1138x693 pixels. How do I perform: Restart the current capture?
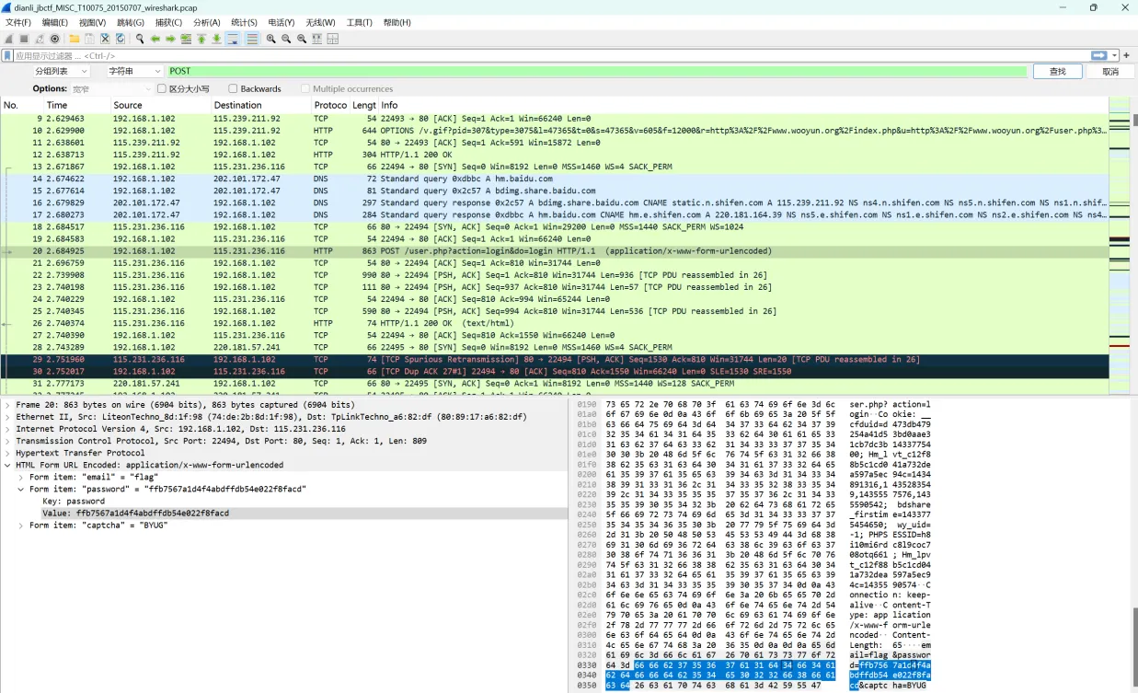[40, 39]
